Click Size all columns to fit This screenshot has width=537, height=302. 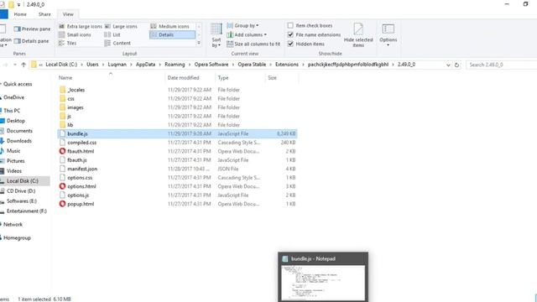(x=253, y=44)
